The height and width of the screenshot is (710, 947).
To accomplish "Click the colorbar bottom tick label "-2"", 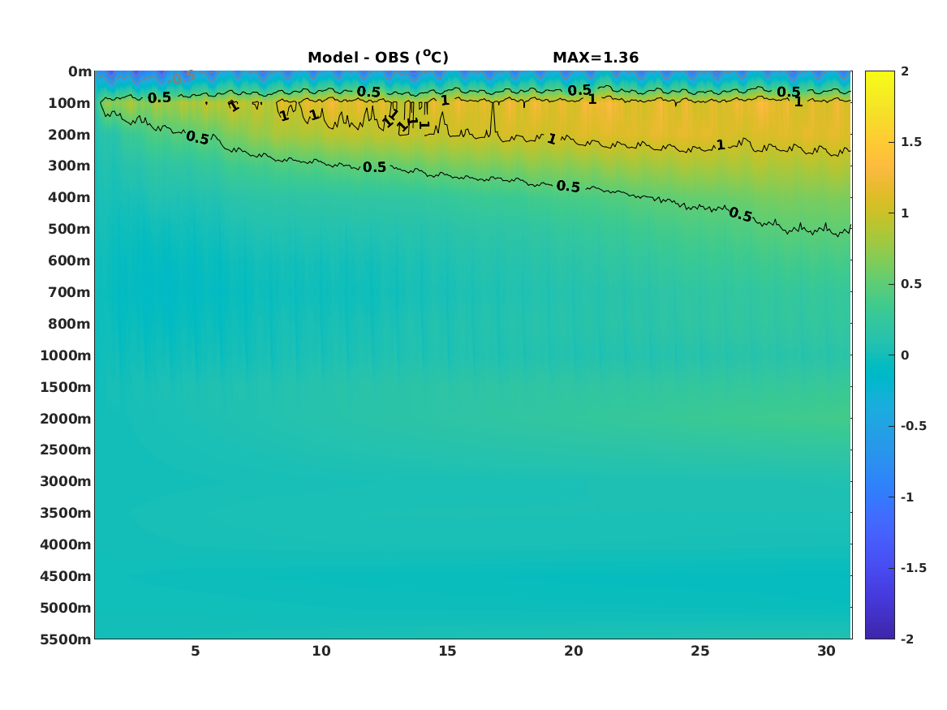I will coord(907,639).
